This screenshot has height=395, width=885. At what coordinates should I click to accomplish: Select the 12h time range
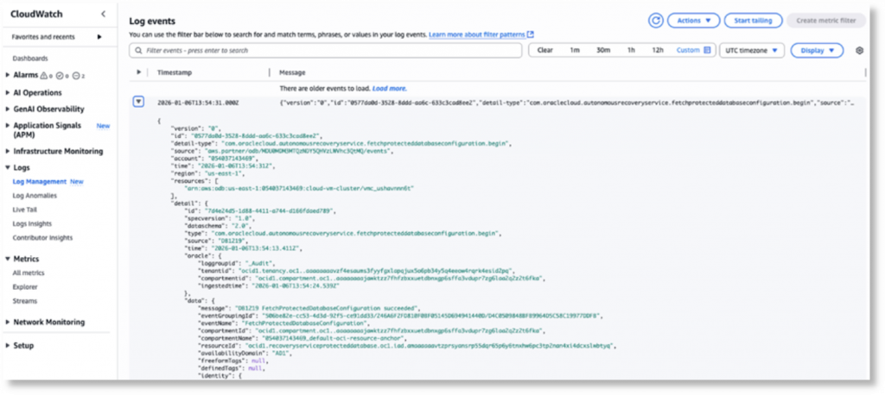click(x=658, y=50)
